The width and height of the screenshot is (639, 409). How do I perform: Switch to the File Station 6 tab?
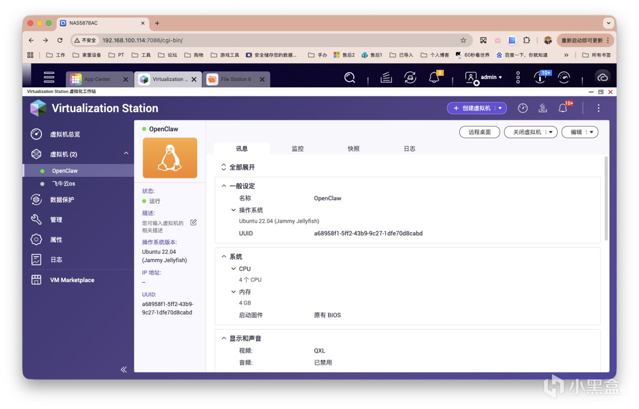point(237,79)
